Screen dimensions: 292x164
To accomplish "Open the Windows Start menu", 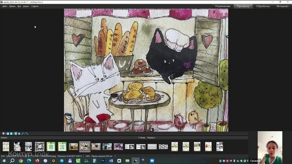I will click(x=4, y=161).
